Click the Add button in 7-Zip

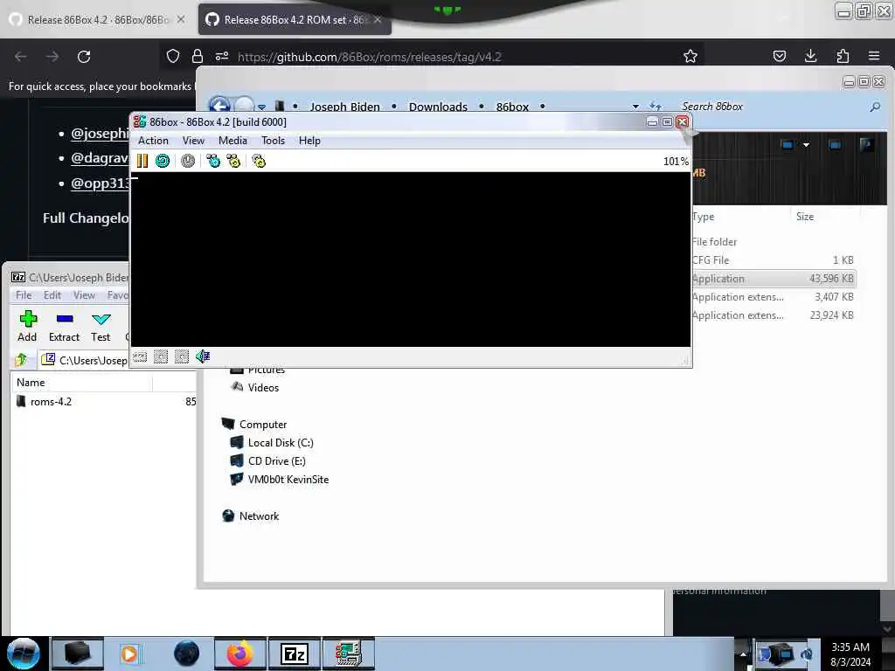pyautogui.click(x=27, y=327)
